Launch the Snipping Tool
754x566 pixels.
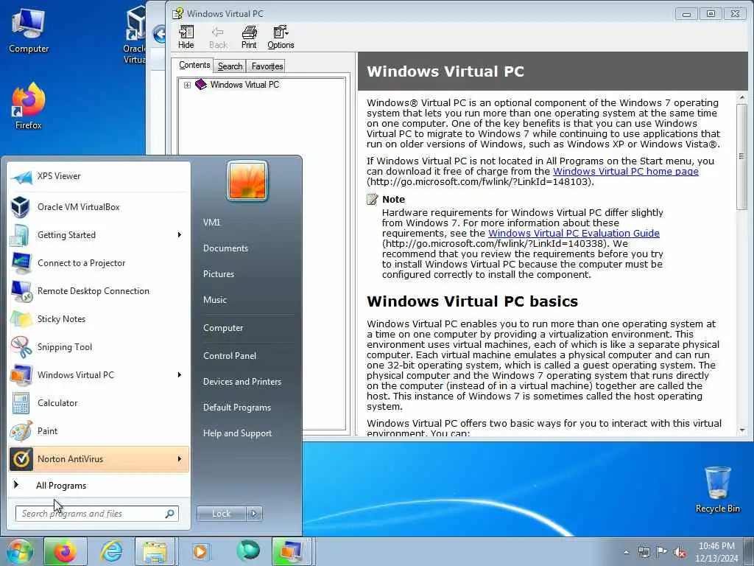pos(99,347)
